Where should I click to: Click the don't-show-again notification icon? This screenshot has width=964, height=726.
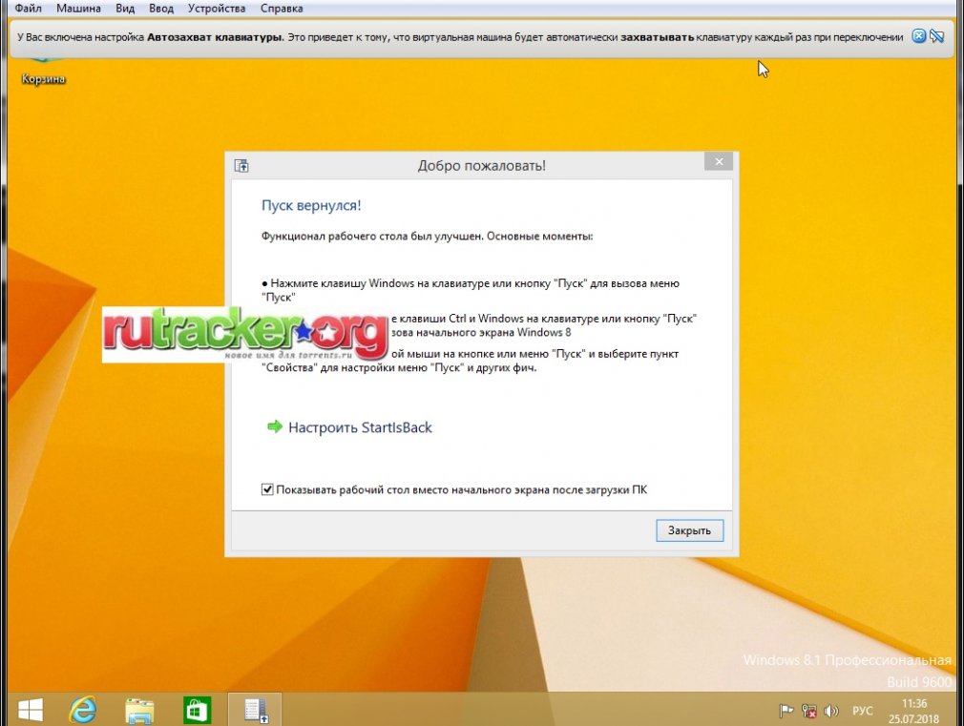coord(936,36)
